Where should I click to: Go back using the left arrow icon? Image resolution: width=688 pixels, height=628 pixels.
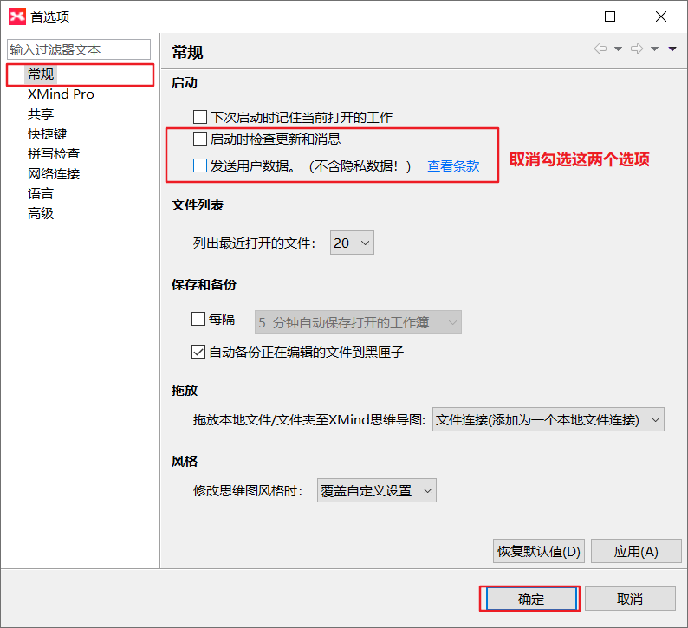tap(600, 49)
